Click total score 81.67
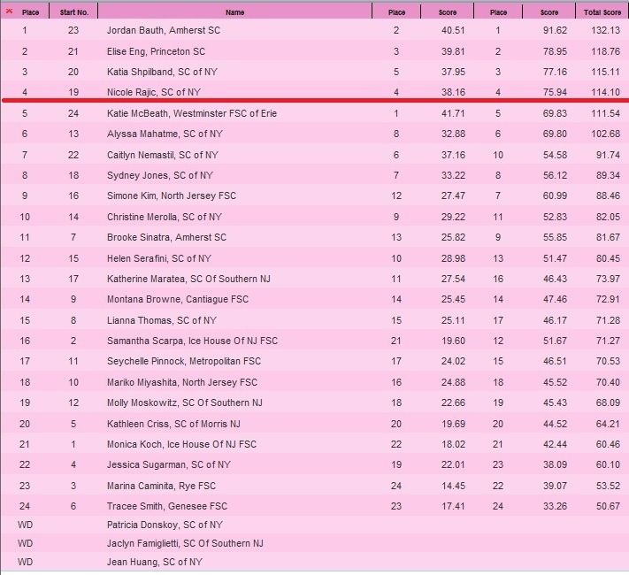The width and height of the screenshot is (629, 575). 608,238
